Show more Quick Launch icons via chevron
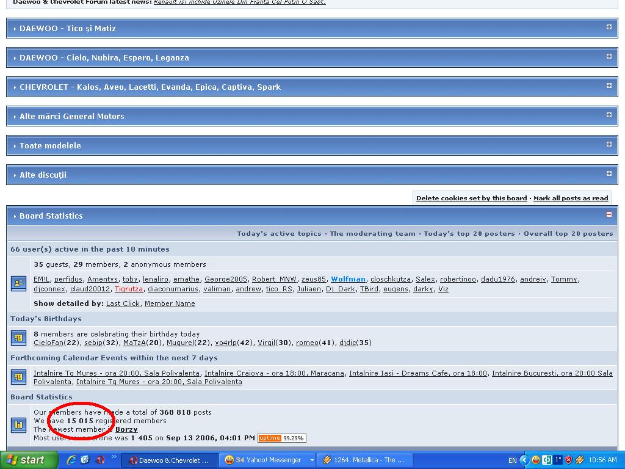The height and width of the screenshot is (469, 625). pos(114,457)
